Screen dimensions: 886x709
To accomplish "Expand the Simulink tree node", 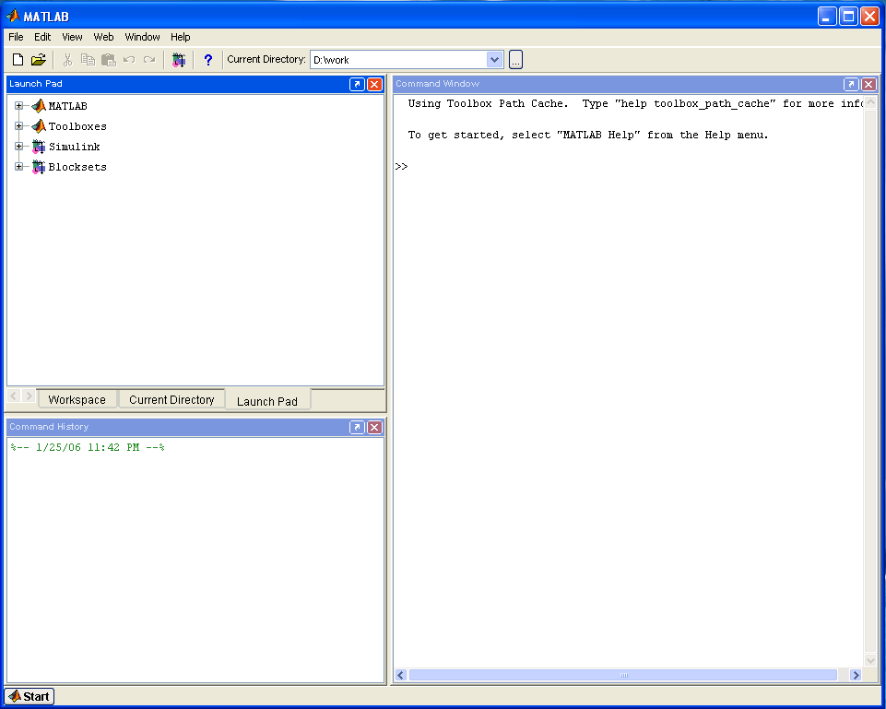I will (x=18, y=147).
